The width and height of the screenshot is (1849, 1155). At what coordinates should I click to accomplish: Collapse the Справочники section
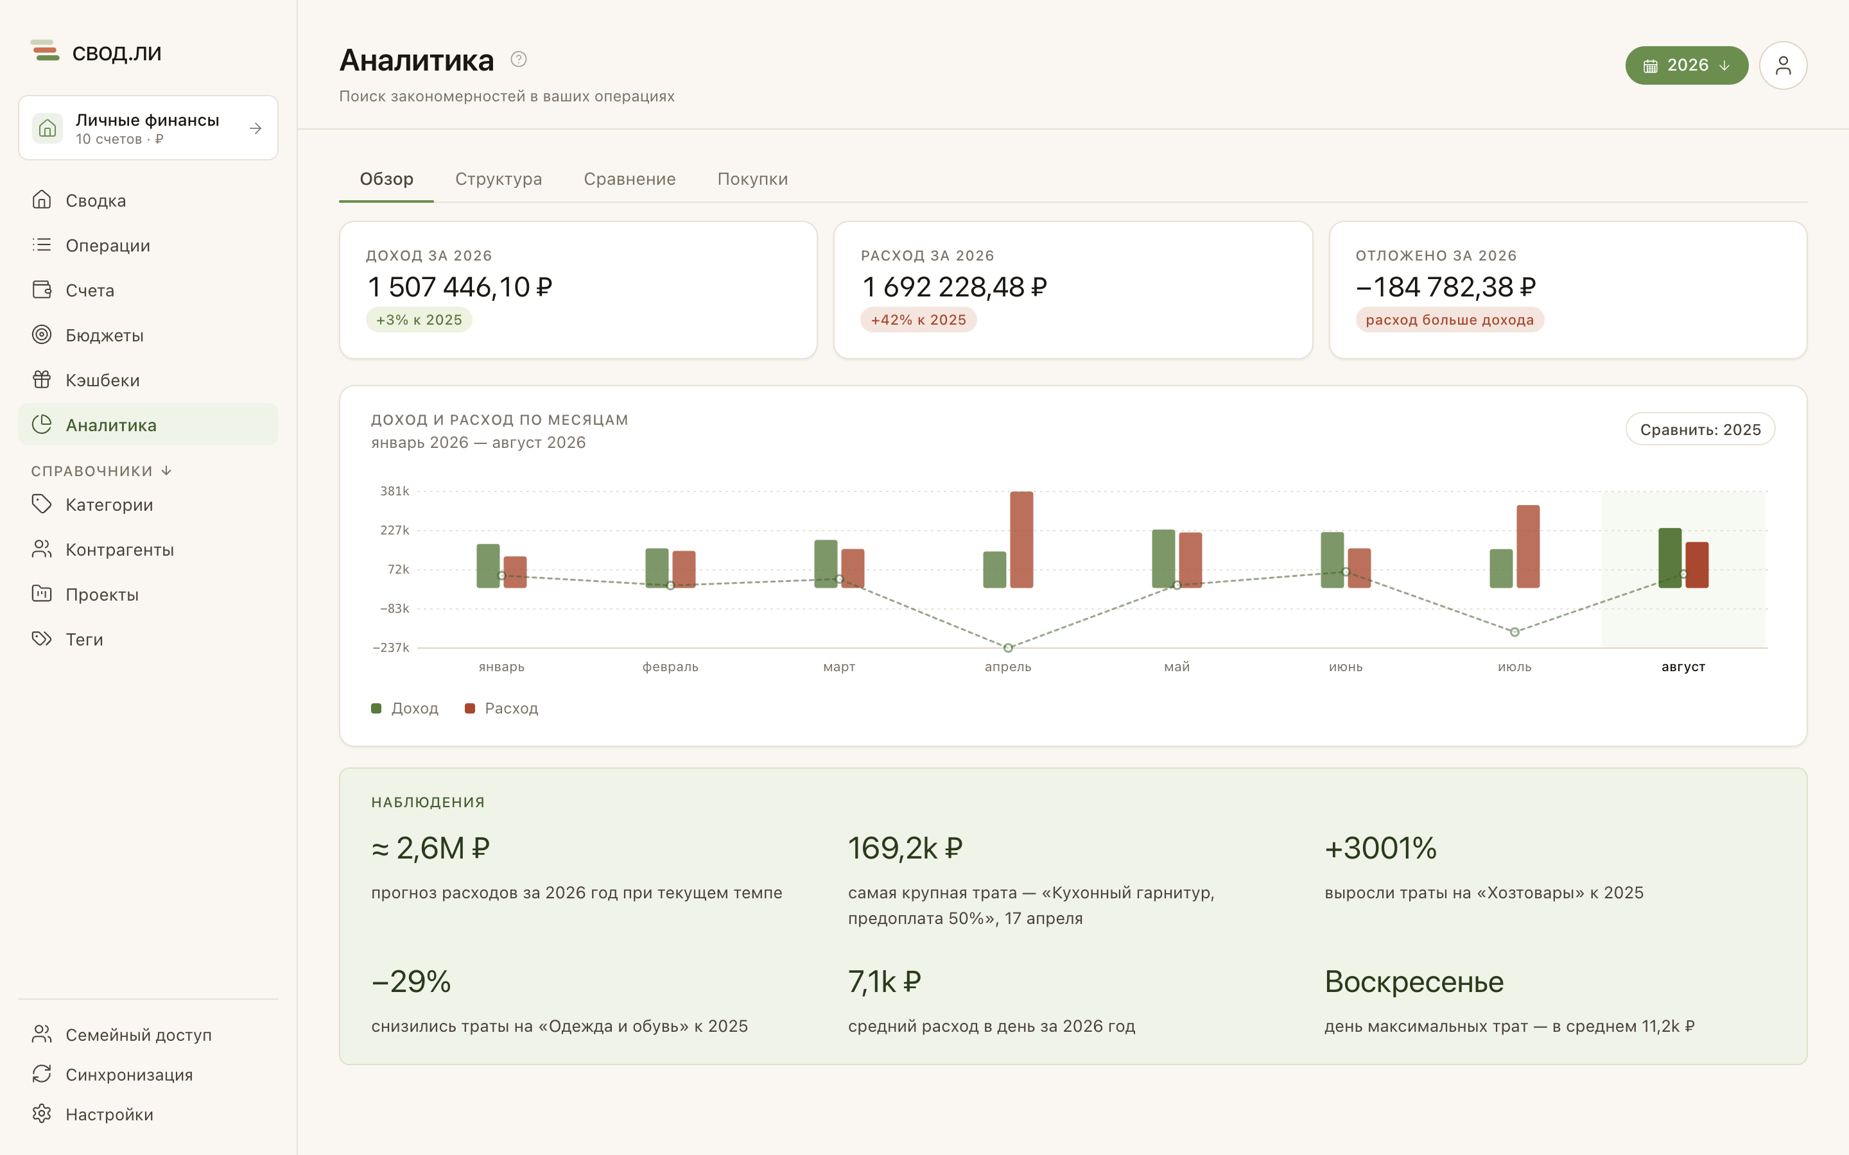click(x=101, y=472)
